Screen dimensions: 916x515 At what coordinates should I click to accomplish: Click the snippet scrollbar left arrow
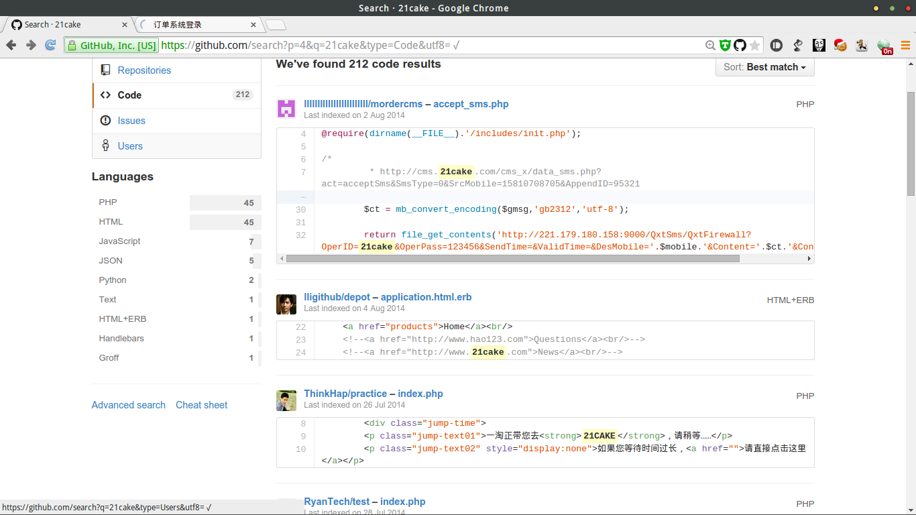[x=281, y=258]
